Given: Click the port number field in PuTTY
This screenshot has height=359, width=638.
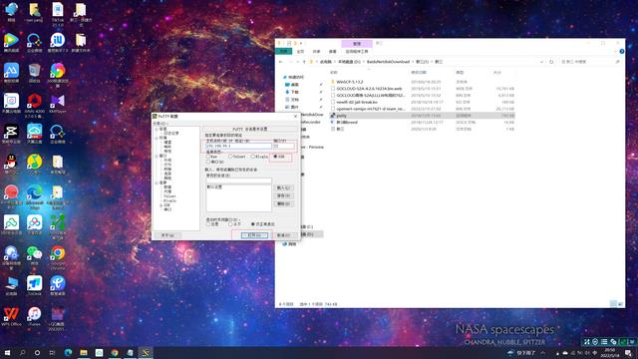Looking at the screenshot, I should coord(283,146).
